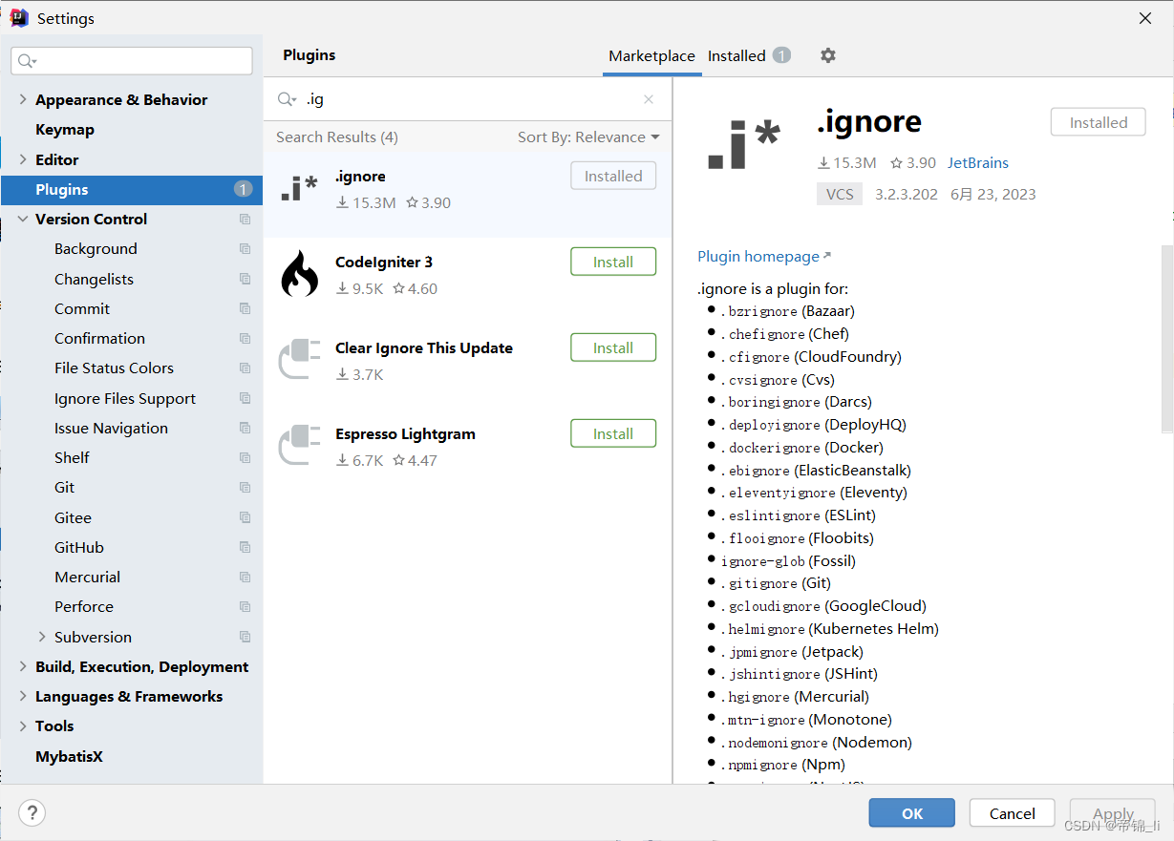Click Installed button in .ignore details
Screen dimensions: 1174x841
pyautogui.click(x=1099, y=122)
